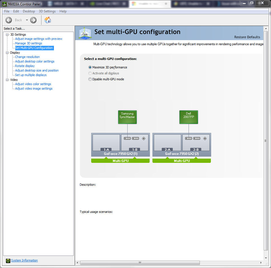Open Rotate display task
Screen dimensions: 271x268
(x=25, y=66)
